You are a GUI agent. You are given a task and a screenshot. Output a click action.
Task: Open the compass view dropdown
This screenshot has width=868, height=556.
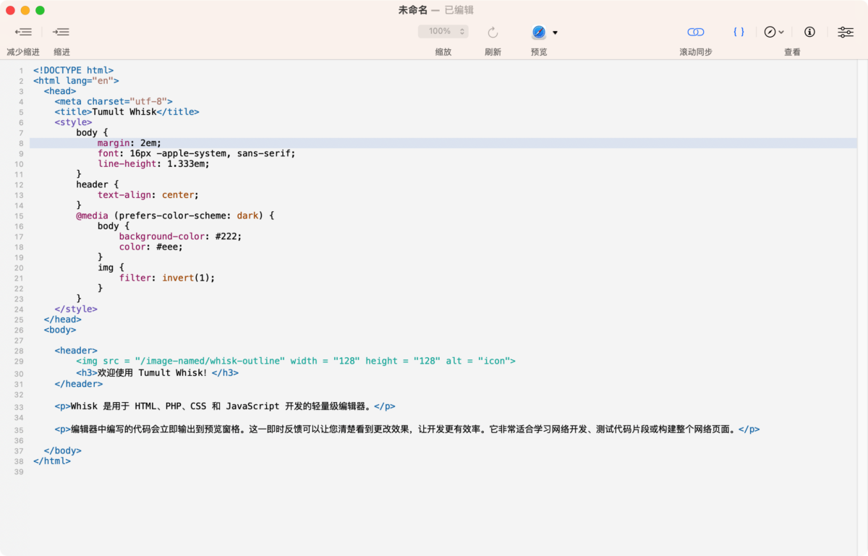[x=774, y=32]
